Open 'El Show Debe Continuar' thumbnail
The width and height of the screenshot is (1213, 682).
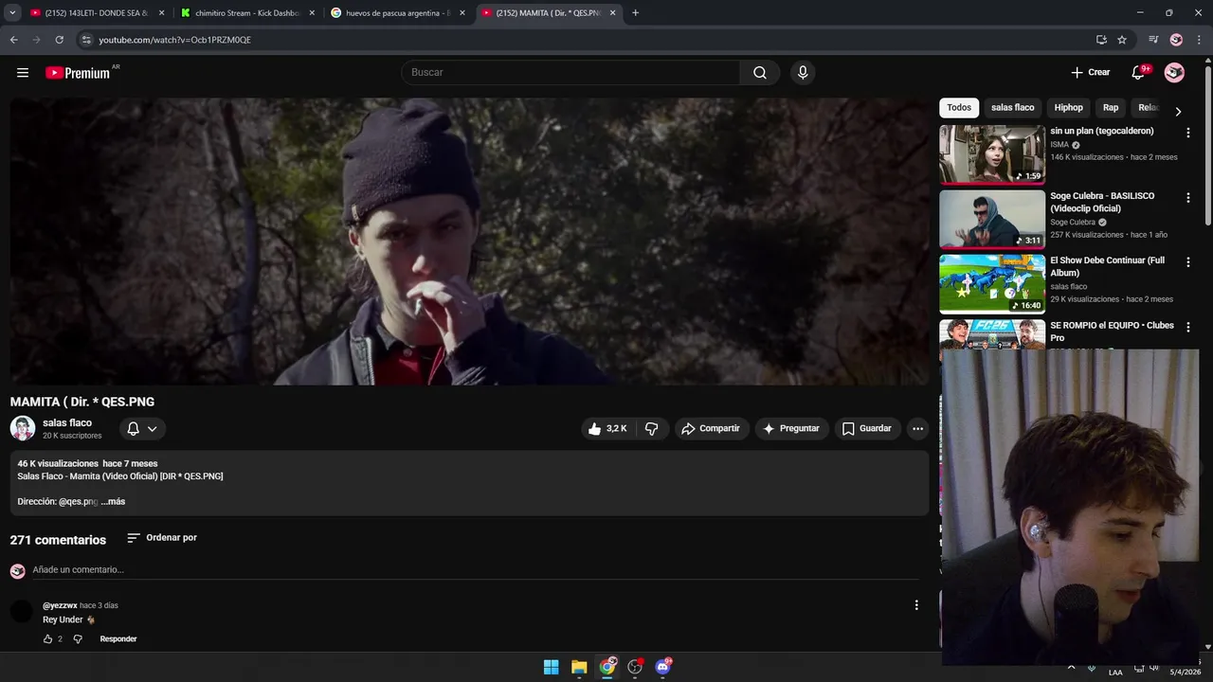coord(992,283)
